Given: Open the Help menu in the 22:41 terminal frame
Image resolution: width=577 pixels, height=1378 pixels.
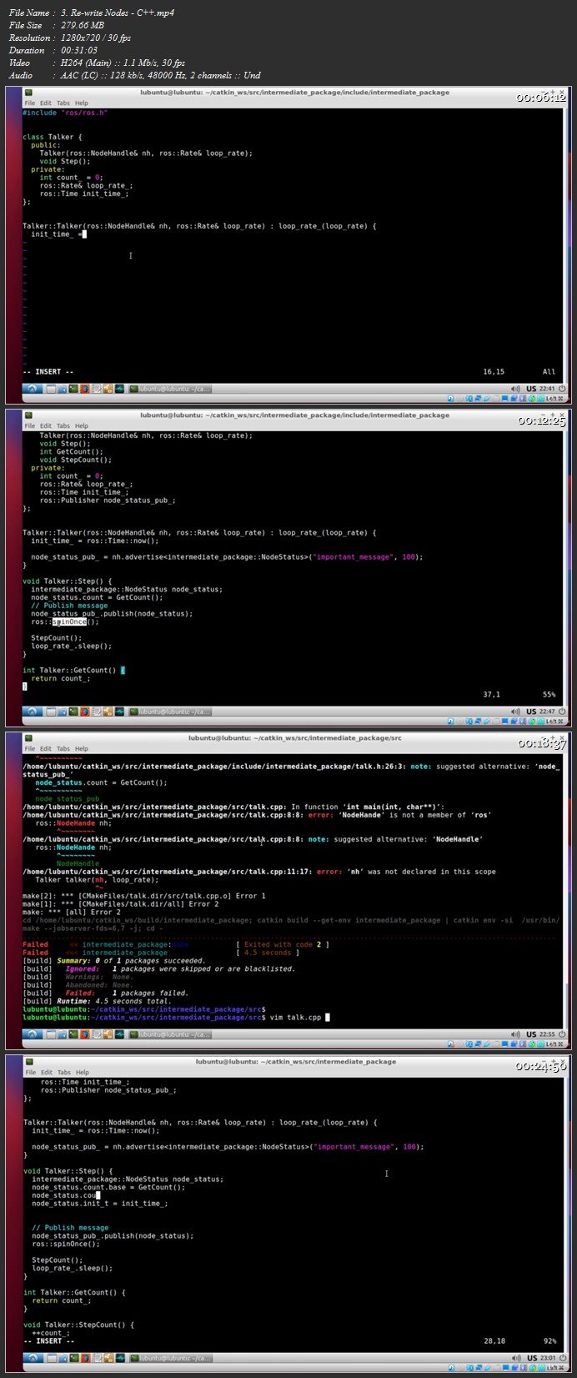Looking at the screenshot, I should coord(81,103).
